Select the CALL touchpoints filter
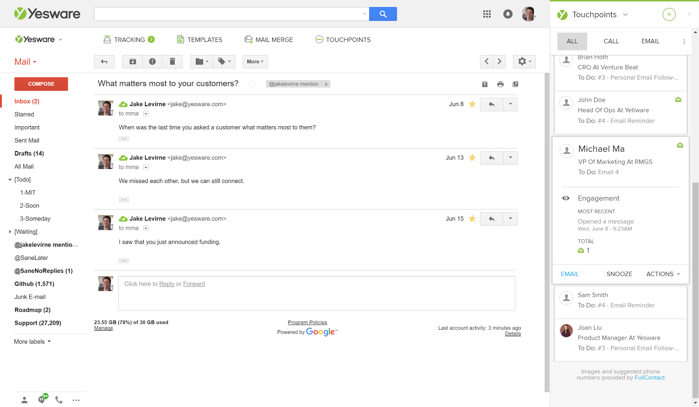This screenshot has width=699, height=407. coord(611,41)
